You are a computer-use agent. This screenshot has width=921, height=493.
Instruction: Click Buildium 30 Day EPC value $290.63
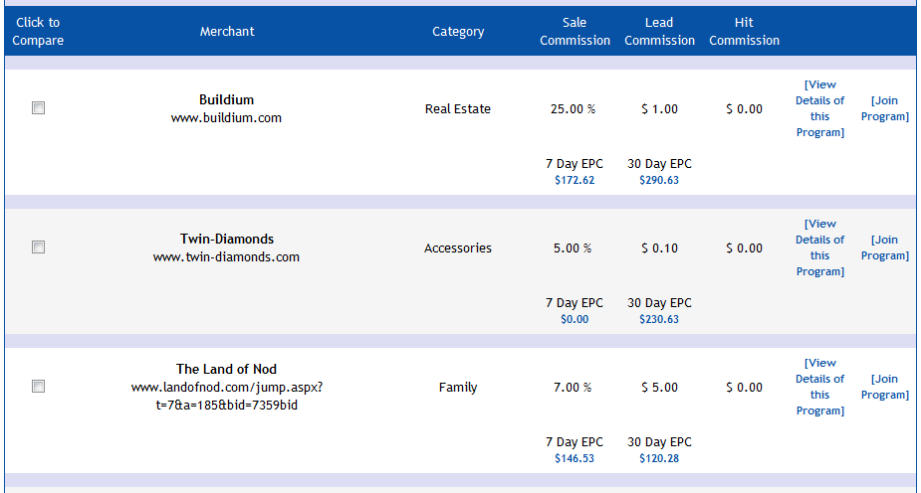tap(659, 180)
